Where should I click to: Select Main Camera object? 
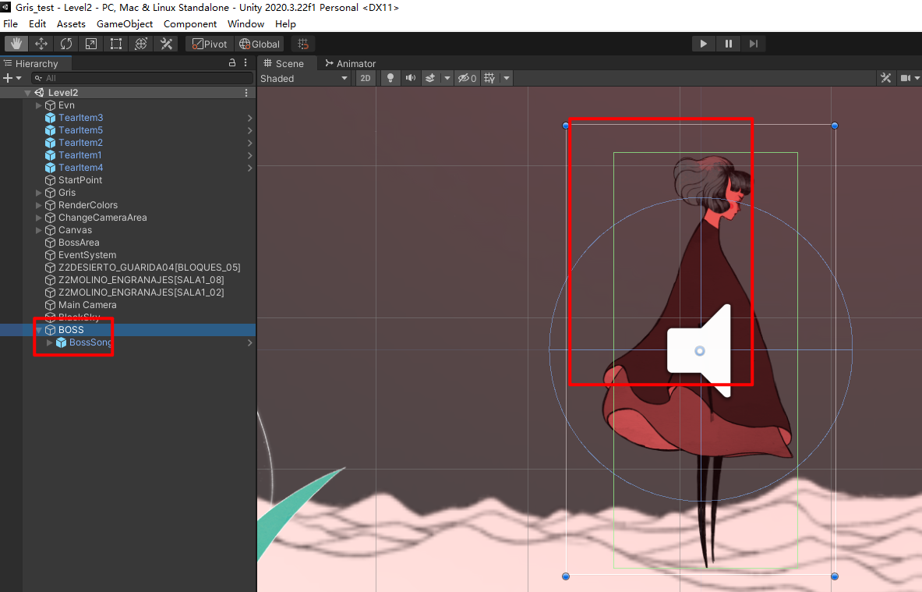click(x=87, y=305)
